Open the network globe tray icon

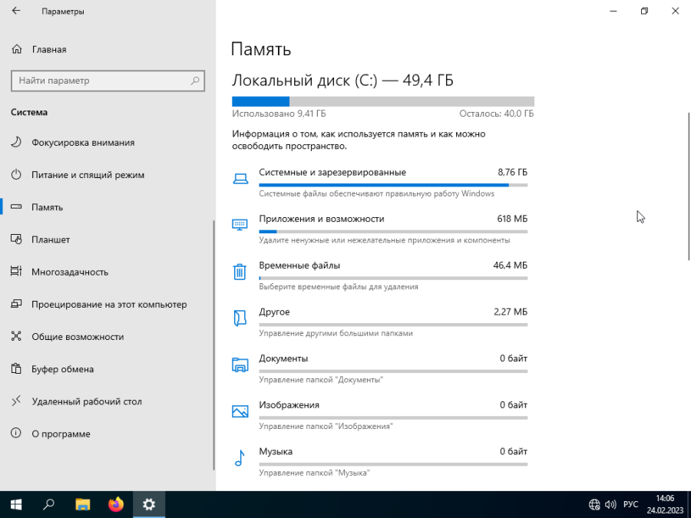click(x=594, y=504)
